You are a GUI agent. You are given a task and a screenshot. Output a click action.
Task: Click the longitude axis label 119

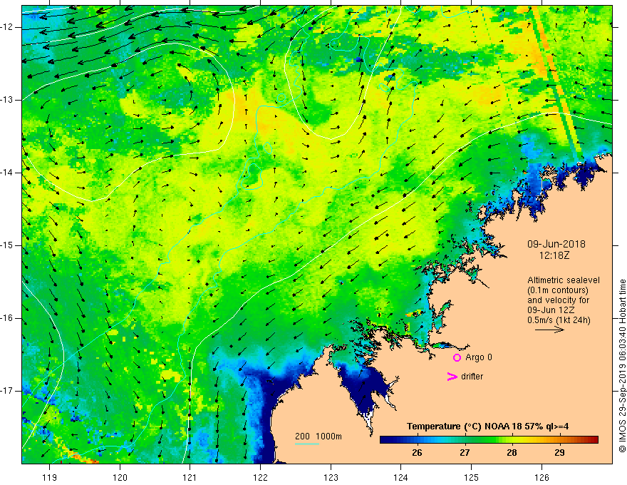coord(50,477)
